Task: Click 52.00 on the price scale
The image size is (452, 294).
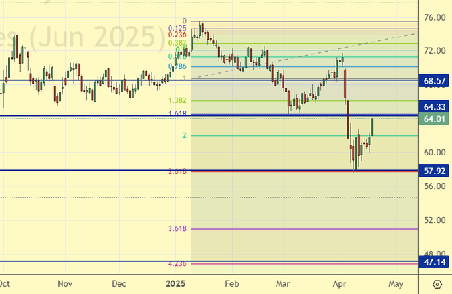Action: [435, 220]
